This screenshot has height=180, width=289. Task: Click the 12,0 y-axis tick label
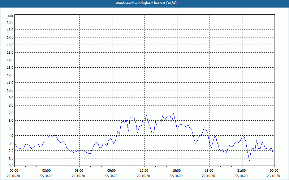[x=10, y=75]
